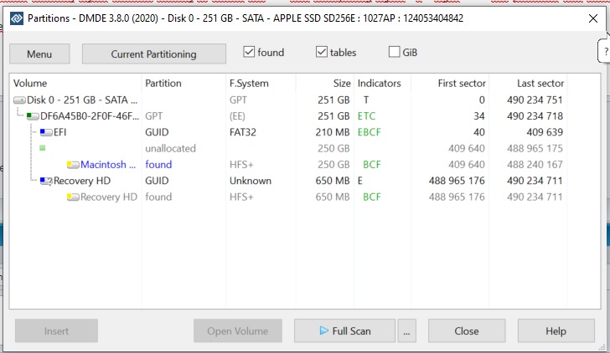Click the Macintosh found volume icon

(x=73, y=165)
